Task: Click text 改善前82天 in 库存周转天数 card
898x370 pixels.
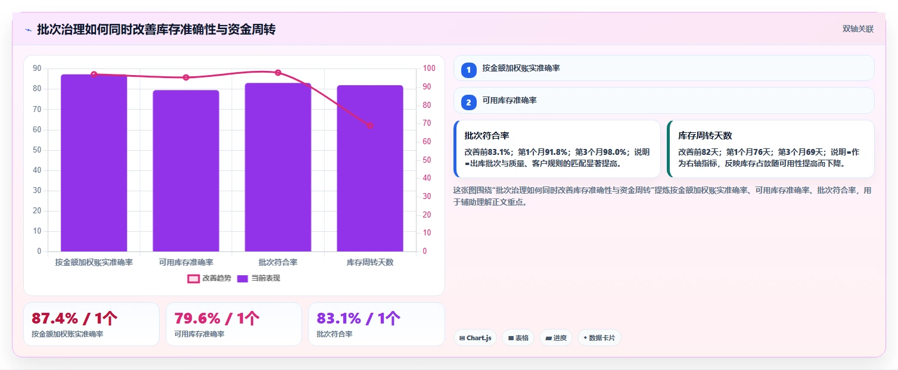Action: point(698,152)
